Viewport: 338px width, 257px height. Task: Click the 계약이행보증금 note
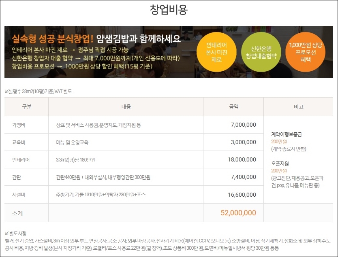tap(287, 134)
